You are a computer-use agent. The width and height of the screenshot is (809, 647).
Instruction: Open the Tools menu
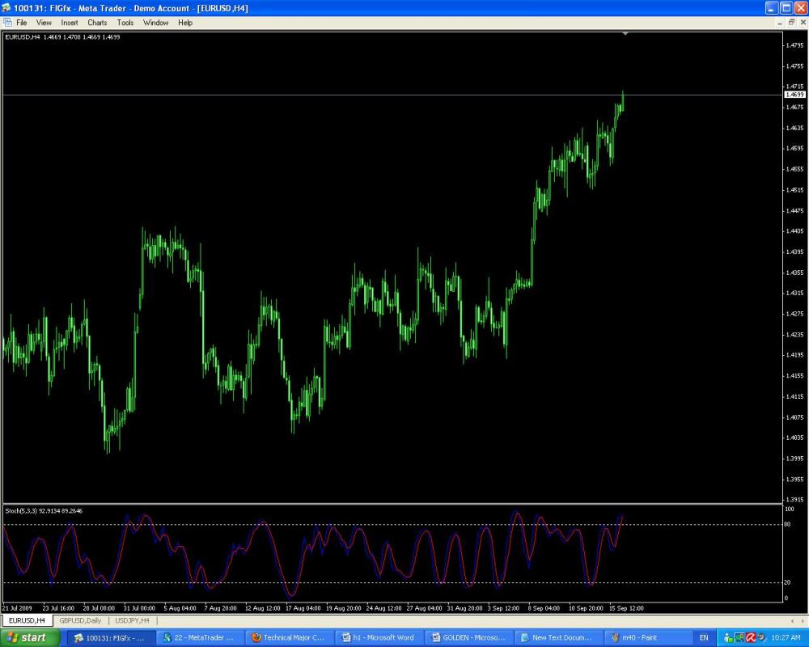pos(125,23)
